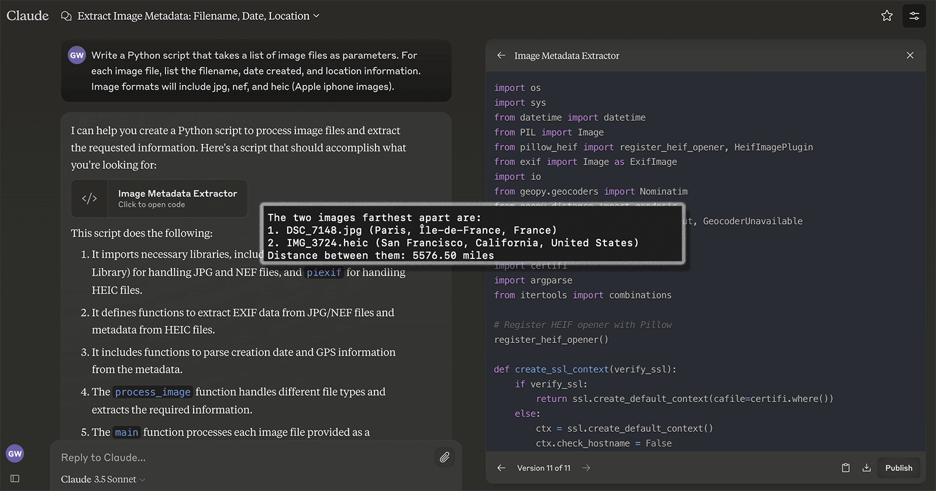This screenshot has height=491, width=936.
Task: Click the GW avatar in user message
Action: [x=77, y=55]
